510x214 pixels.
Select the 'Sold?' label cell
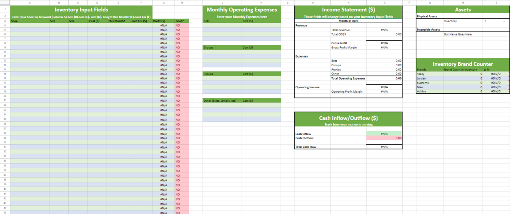point(182,21)
